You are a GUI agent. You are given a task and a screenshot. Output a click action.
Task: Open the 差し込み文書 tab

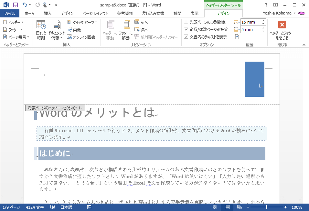tap(153, 13)
